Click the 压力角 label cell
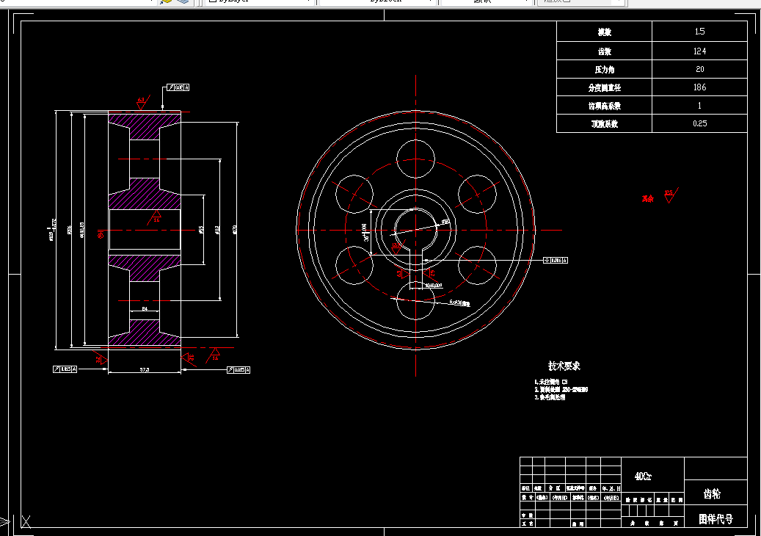Screen dimensions: 761x536 [x=604, y=69]
